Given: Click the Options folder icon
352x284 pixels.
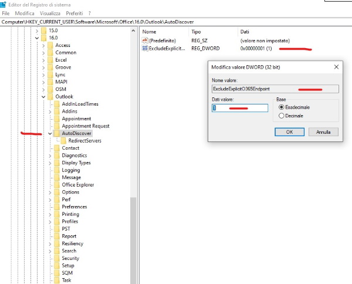Looking at the screenshot, I should (57, 192).
